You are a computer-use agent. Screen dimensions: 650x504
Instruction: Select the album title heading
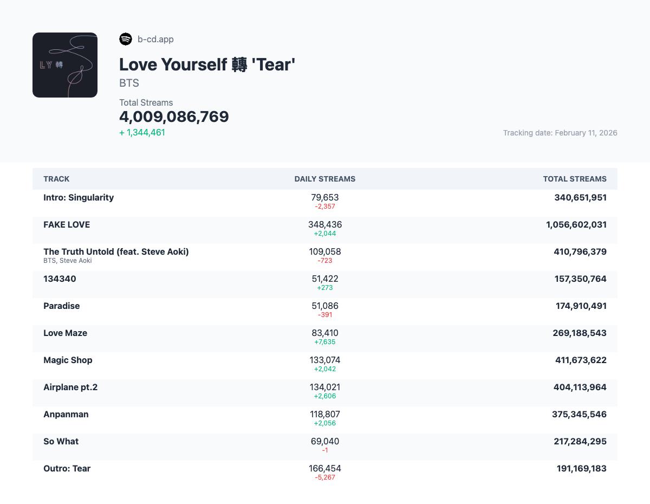[207, 64]
